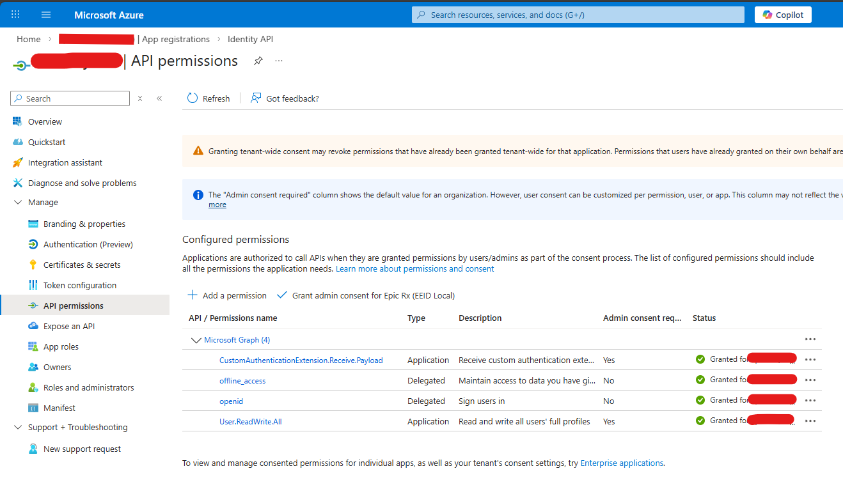Collapse the Manage section
843x480 pixels.
[x=17, y=202]
